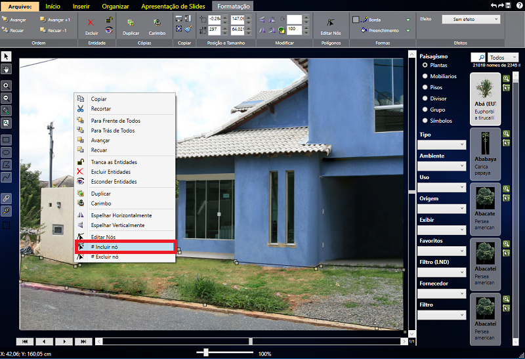Select the arrow pointer tool
Screen dimensions: 525x359
coord(6,56)
